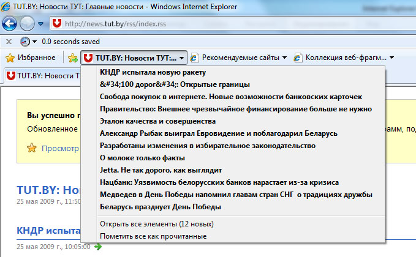This screenshot has height=257, width=416.
Task: Click the speed gauge icon
Action: coord(25,42)
